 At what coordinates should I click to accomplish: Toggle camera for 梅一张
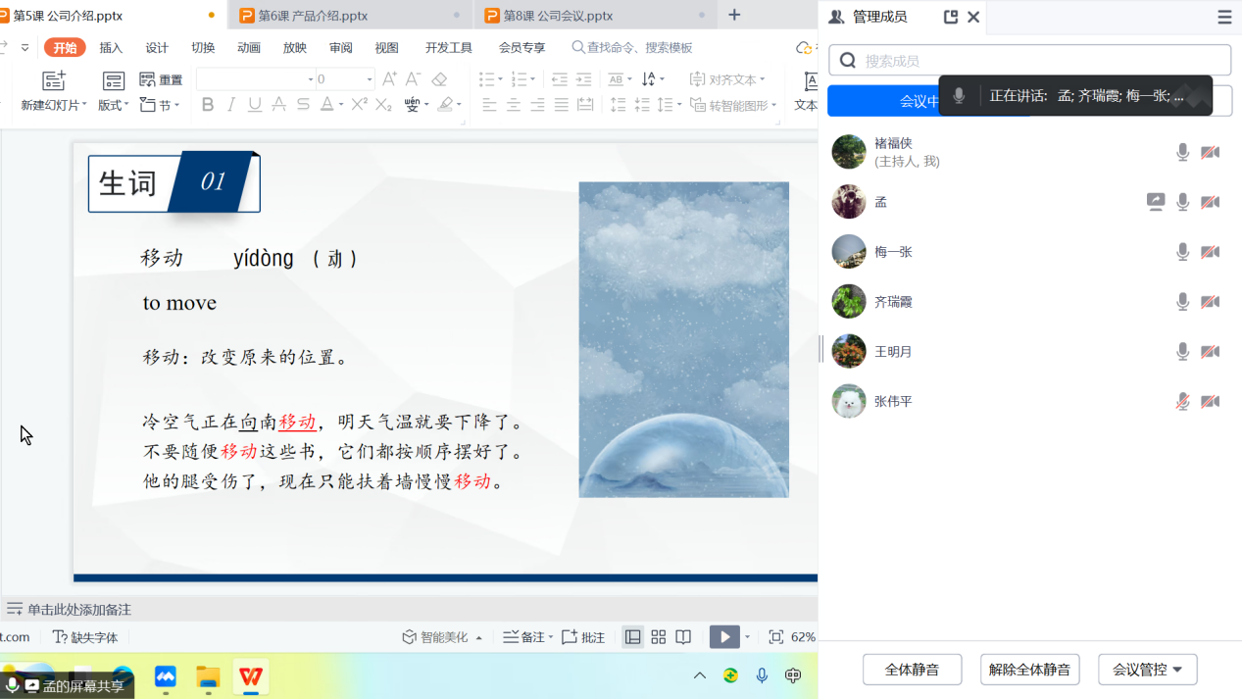pos(1211,252)
